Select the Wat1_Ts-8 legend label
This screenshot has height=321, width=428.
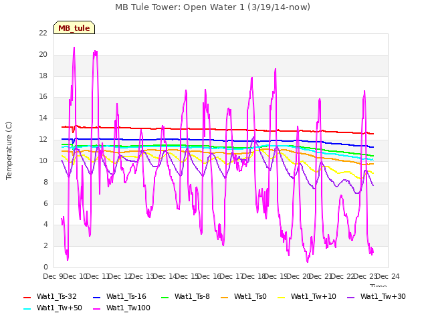pyautogui.click(x=192, y=296)
